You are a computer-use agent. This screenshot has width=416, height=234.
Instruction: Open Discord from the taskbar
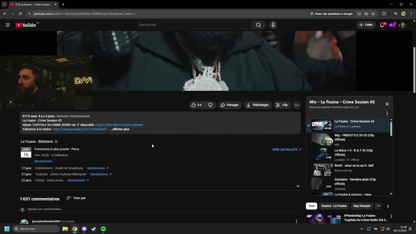tap(84, 229)
